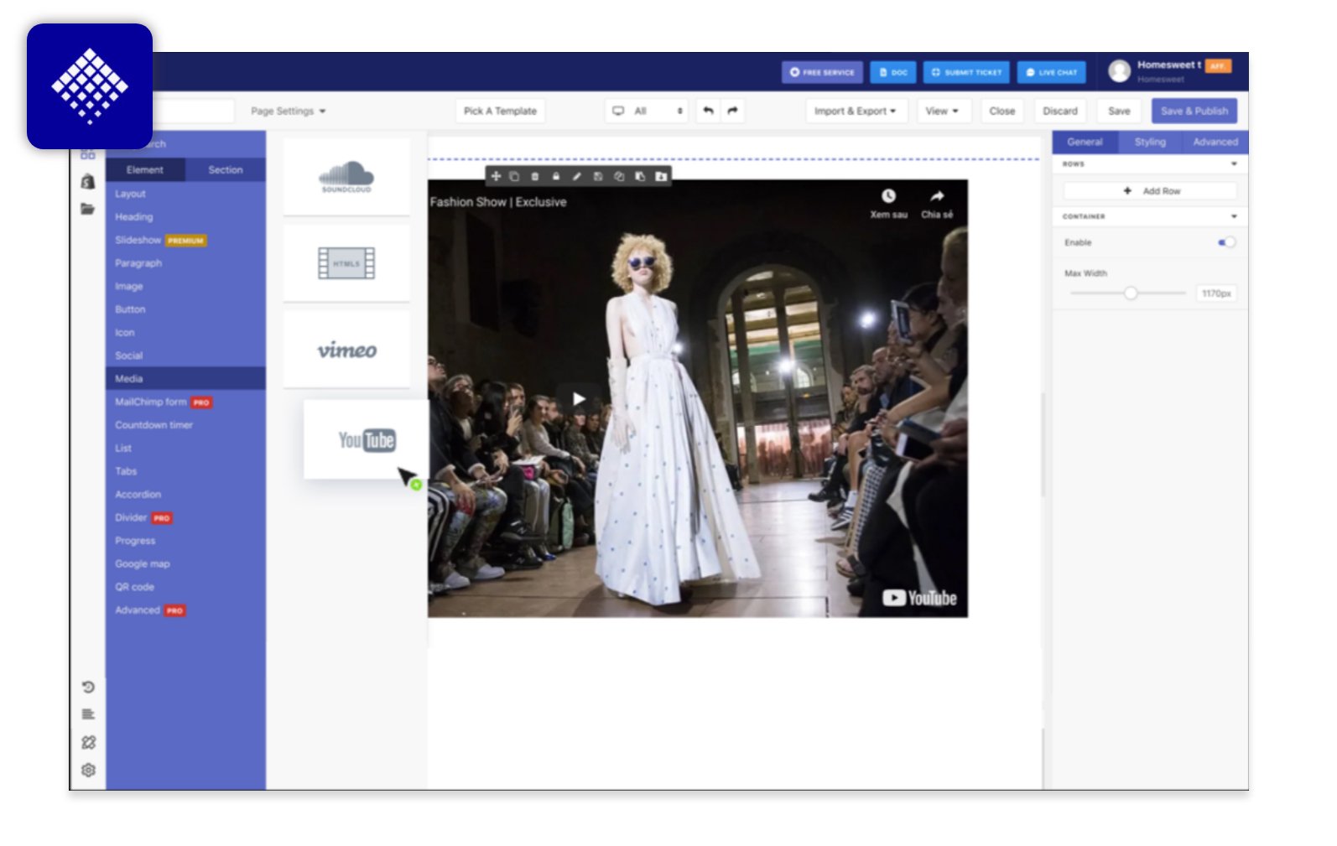The height and width of the screenshot is (846, 1337).
Task: Collapse the ROWS section arrow
Action: [1234, 163]
